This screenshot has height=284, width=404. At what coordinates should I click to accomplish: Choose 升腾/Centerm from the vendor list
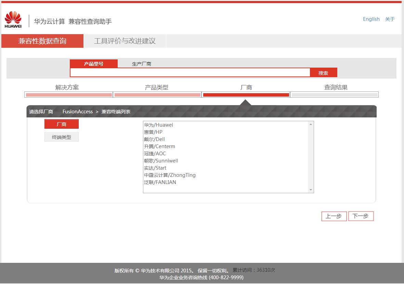tap(225, 146)
